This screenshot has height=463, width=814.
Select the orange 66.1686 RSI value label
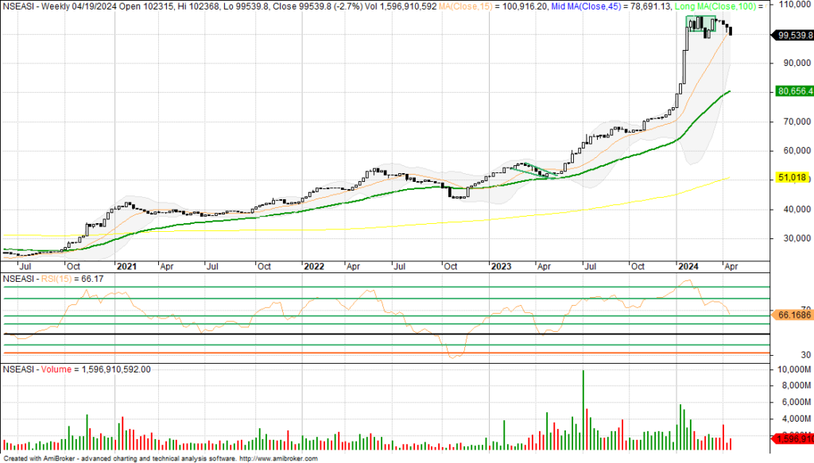(792, 315)
